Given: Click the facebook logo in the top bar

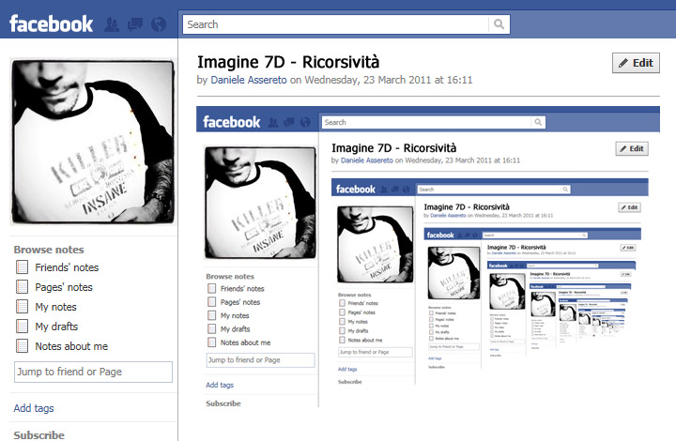Looking at the screenshot, I should (51, 24).
